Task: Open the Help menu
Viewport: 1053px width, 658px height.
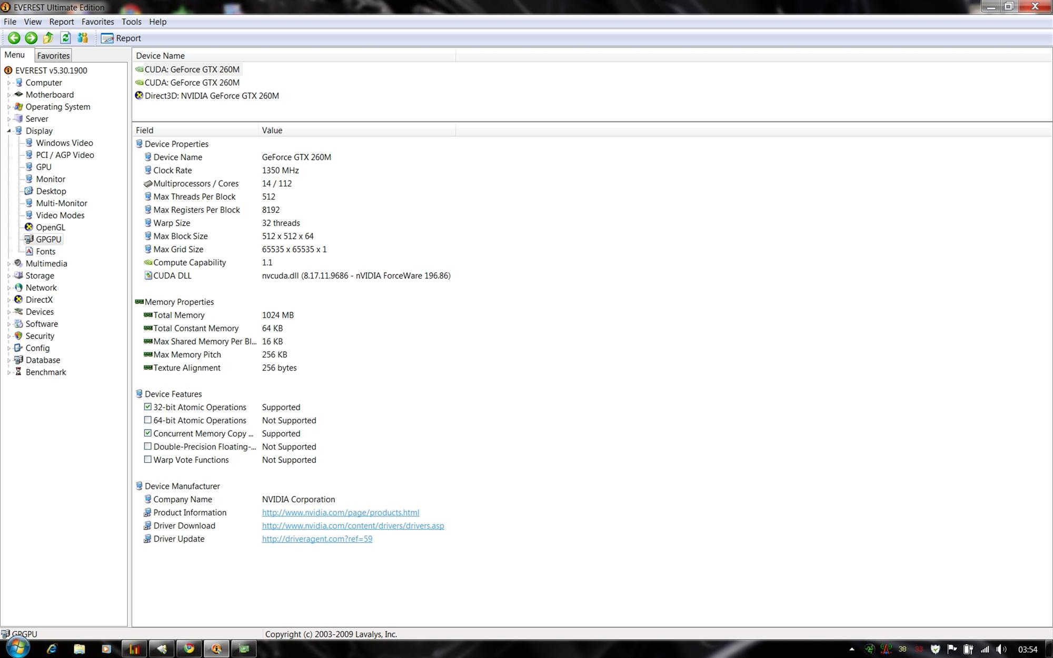Action: (157, 22)
